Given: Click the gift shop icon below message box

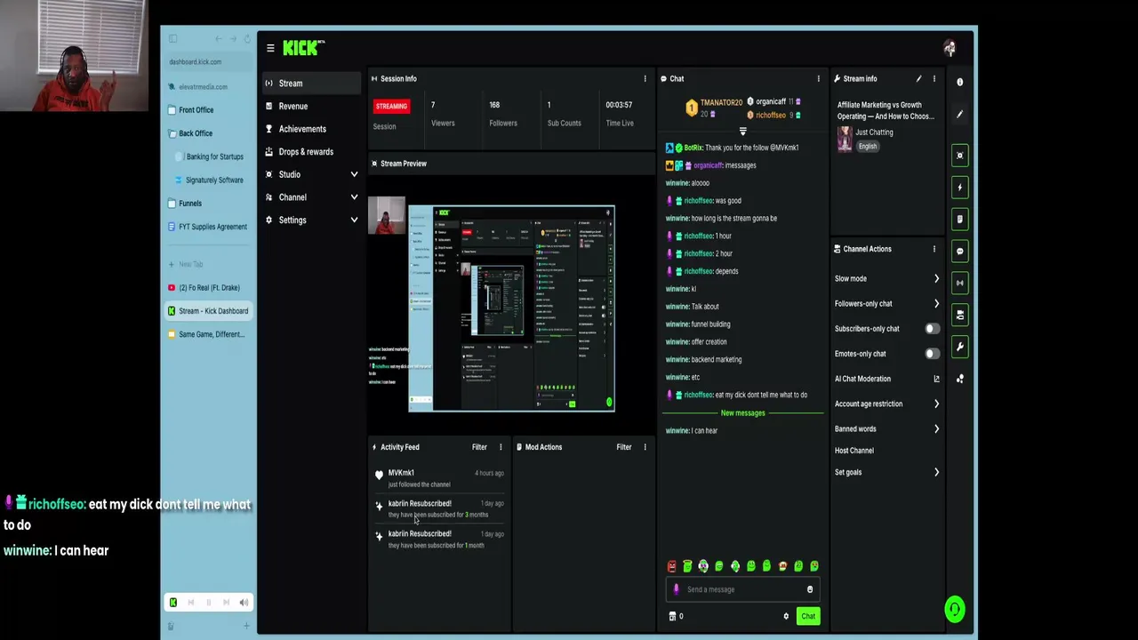Looking at the screenshot, I should [x=672, y=616].
